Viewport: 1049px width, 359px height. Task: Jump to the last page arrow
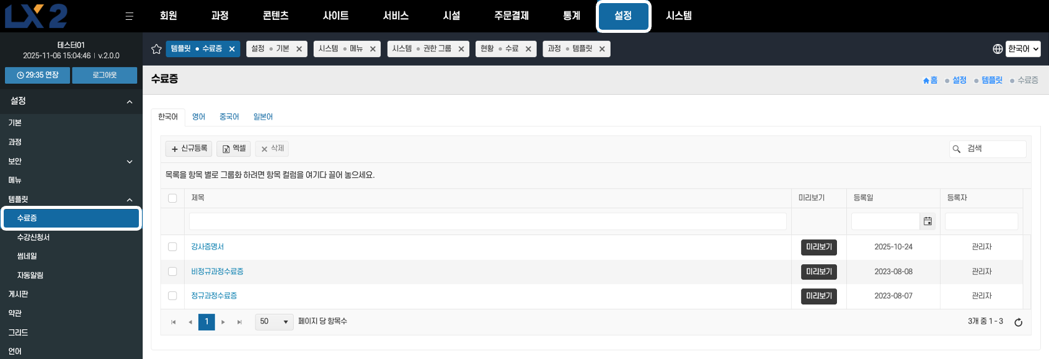[x=239, y=322]
